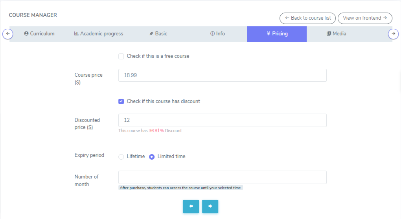Image resolution: width=401 pixels, height=219 pixels.
Task: Switch to the Media tab
Action: tap(336, 34)
